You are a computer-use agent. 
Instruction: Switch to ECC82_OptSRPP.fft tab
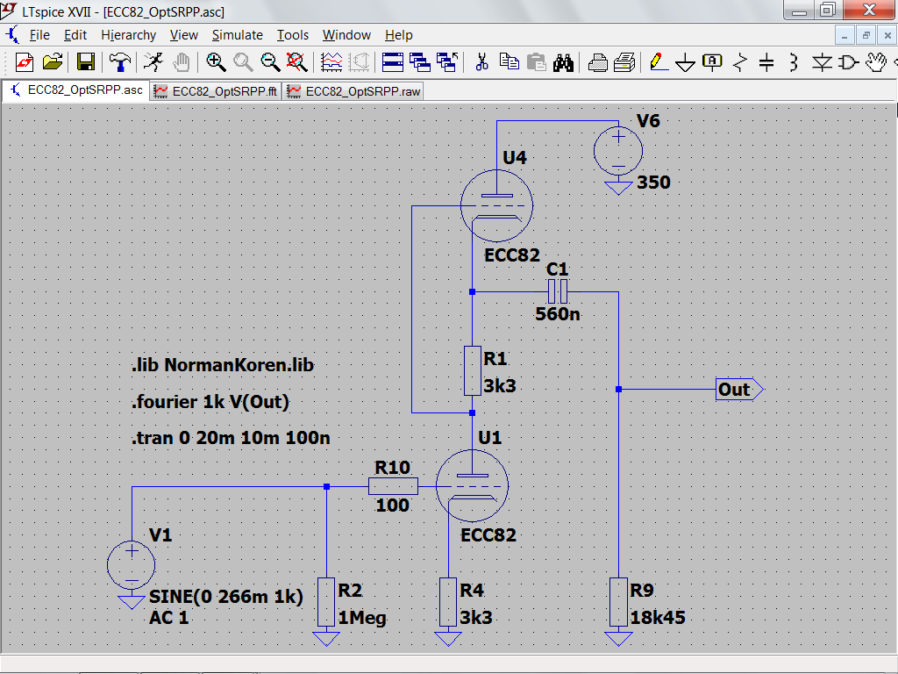pyautogui.click(x=216, y=91)
